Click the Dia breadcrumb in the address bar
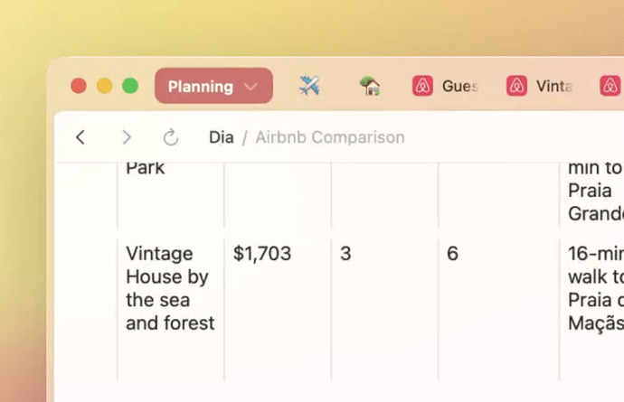 pos(221,137)
